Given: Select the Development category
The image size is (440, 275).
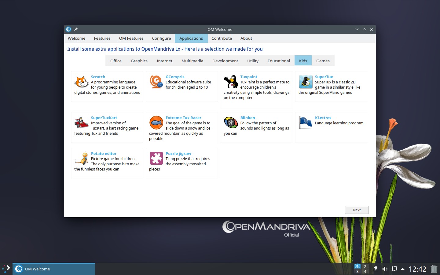Looking at the screenshot, I should coord(226,61).
